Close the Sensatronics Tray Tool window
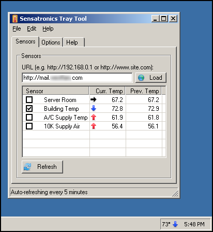The image size is (213, 232). (x=173, y=19)
